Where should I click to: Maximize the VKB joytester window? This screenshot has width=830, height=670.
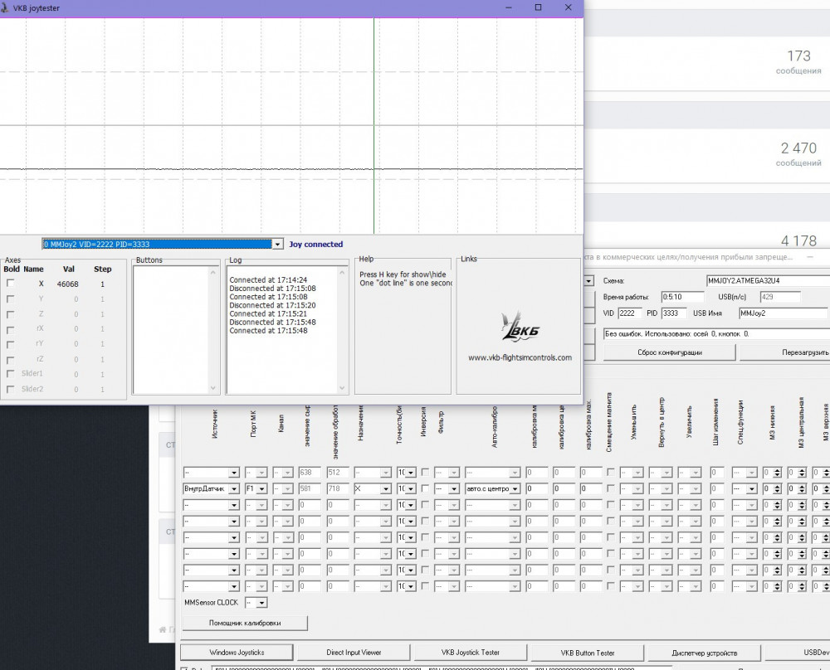(x=538, y=7)
